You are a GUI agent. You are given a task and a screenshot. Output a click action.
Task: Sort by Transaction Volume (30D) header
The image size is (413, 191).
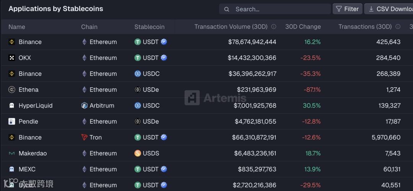point(231,27)
